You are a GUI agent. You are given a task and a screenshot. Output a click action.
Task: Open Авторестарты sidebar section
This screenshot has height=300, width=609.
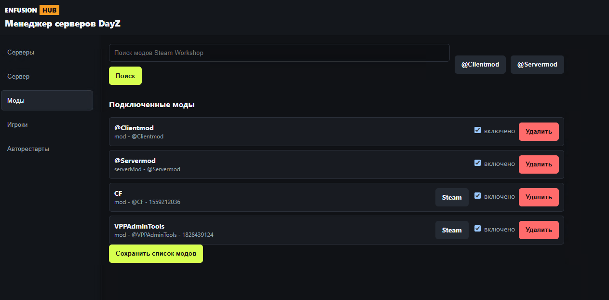(47, 149)
